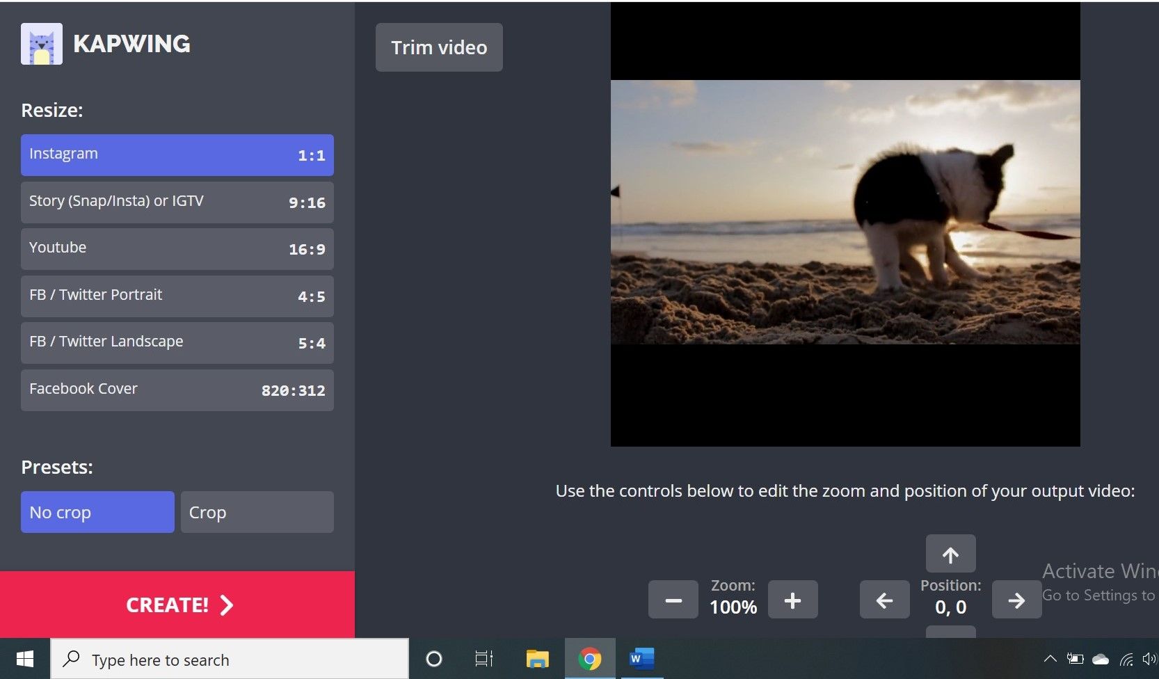1159x679 pixels.
Task: Open Google Chrome from the taskbar
Action: click(x=589, y=658)
